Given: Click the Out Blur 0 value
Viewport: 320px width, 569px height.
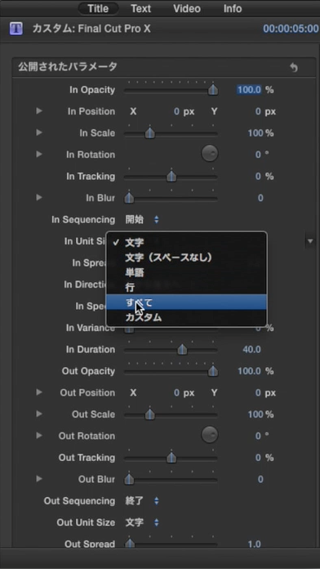Looking at the screenshot, I should click(260, 479).
